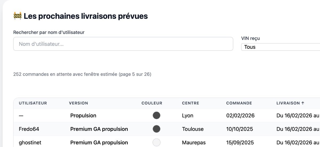Open the ghostinet user entry
This screenshot has width=320, height=147.
tap(30, 143)
